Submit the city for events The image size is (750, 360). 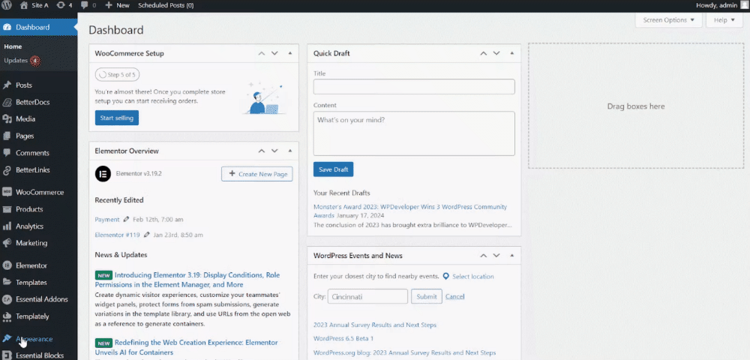point(427,296)
